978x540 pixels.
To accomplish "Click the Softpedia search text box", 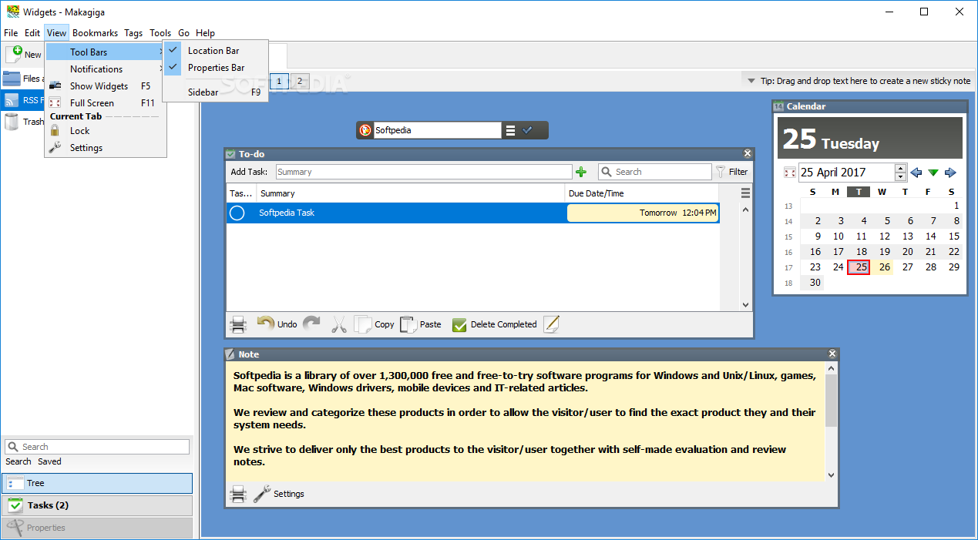I will [437, 130].
